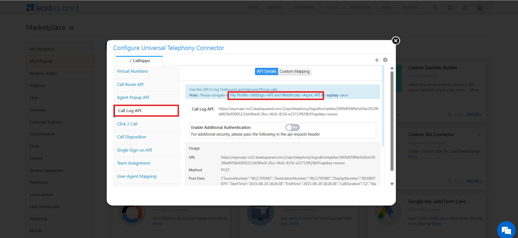Click the dialog vertical scrollbar thumb
This screenshot has width=518, height=238.
point(392,121)
